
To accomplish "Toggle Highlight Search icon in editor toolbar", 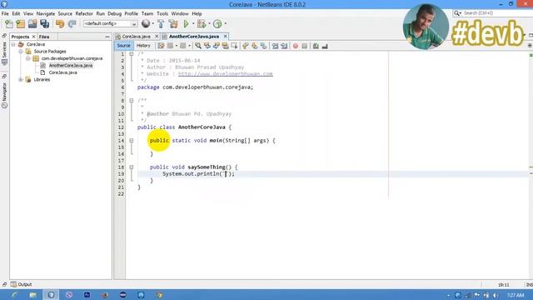I will click(226, 46).
